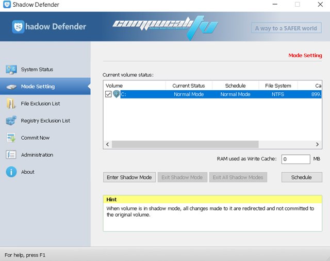Click the NTFS cell in the C: row
330x261 pixels.
278,94
